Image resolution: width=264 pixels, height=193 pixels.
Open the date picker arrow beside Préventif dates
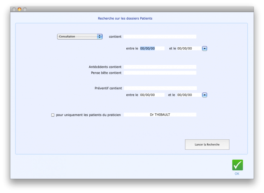click(204, 95)
